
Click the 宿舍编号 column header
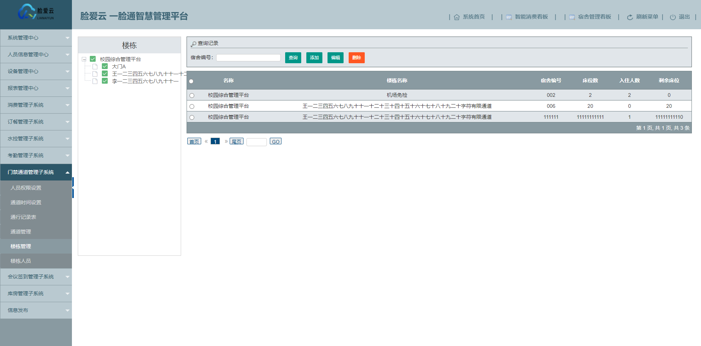point(551,80)
